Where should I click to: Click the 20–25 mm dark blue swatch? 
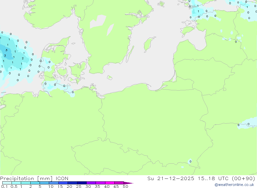72,183
